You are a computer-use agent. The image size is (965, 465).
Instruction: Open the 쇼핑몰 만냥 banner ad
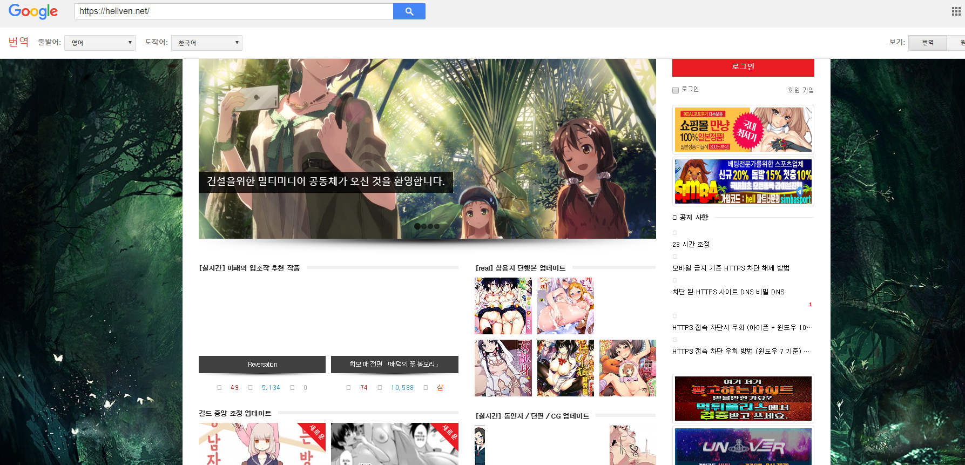pyautogui.click(x=743, y=130)
